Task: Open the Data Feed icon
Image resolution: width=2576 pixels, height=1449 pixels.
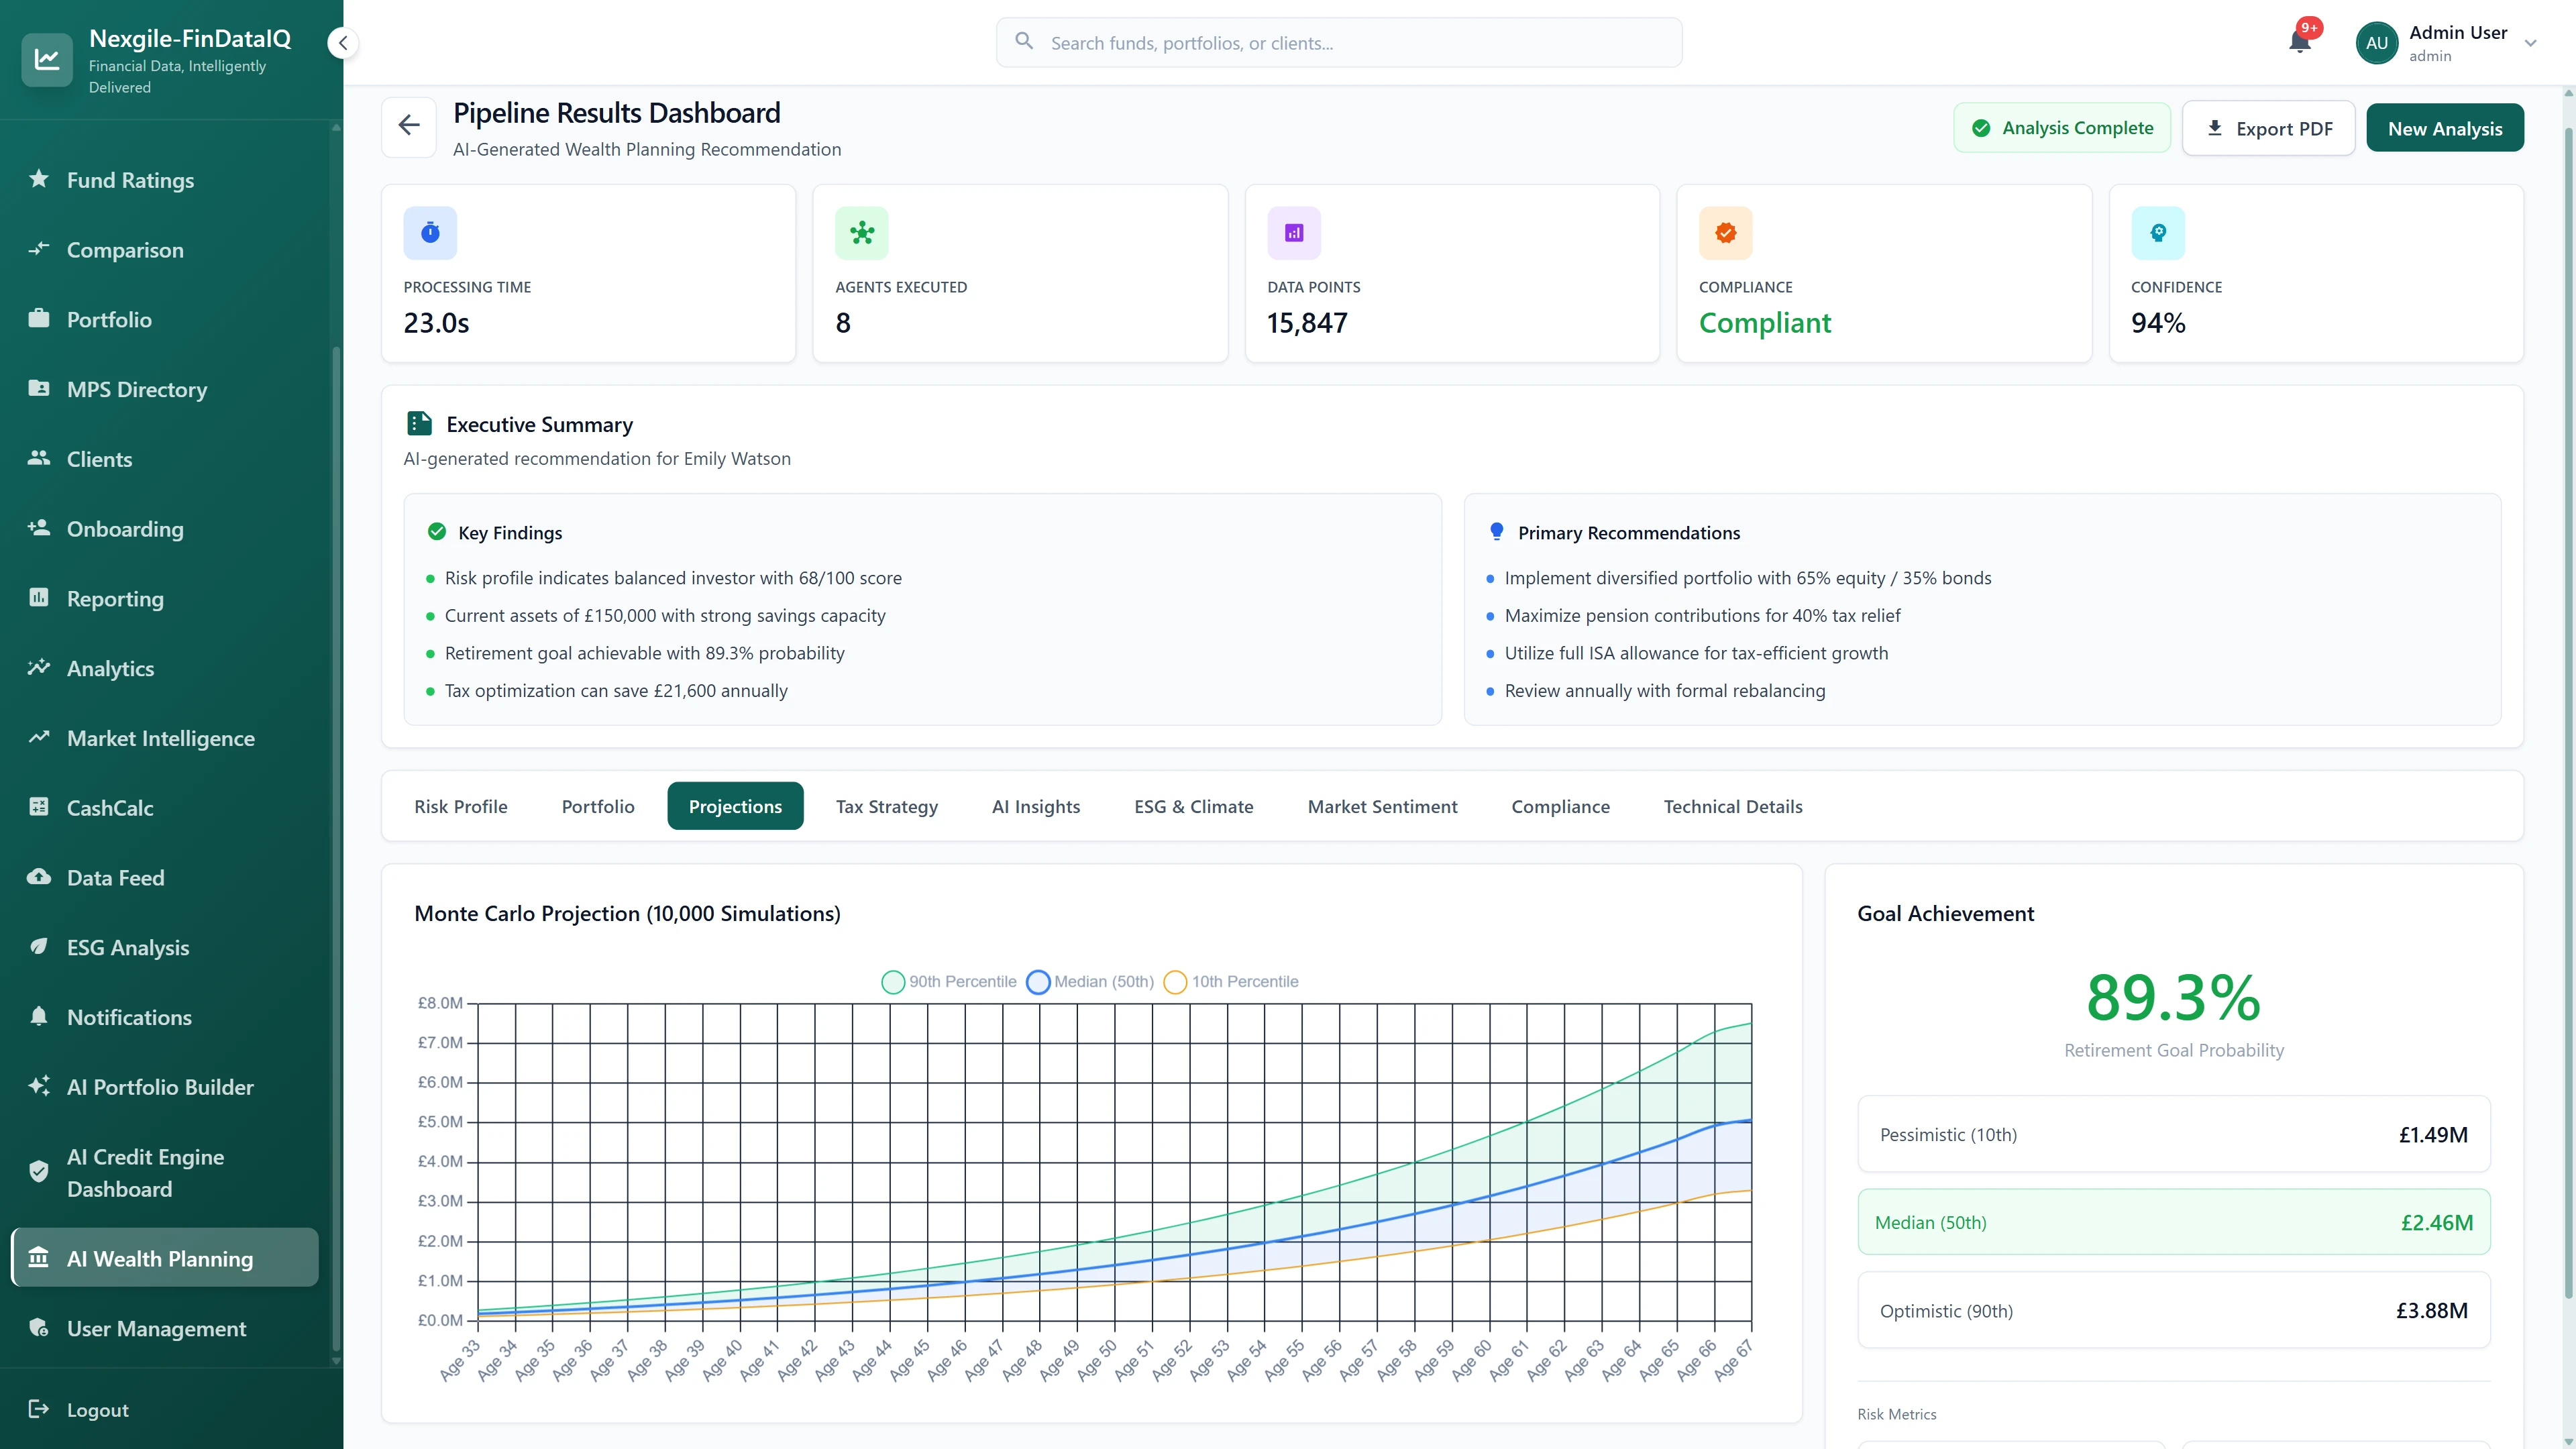Action: click(x=40, y=877)
